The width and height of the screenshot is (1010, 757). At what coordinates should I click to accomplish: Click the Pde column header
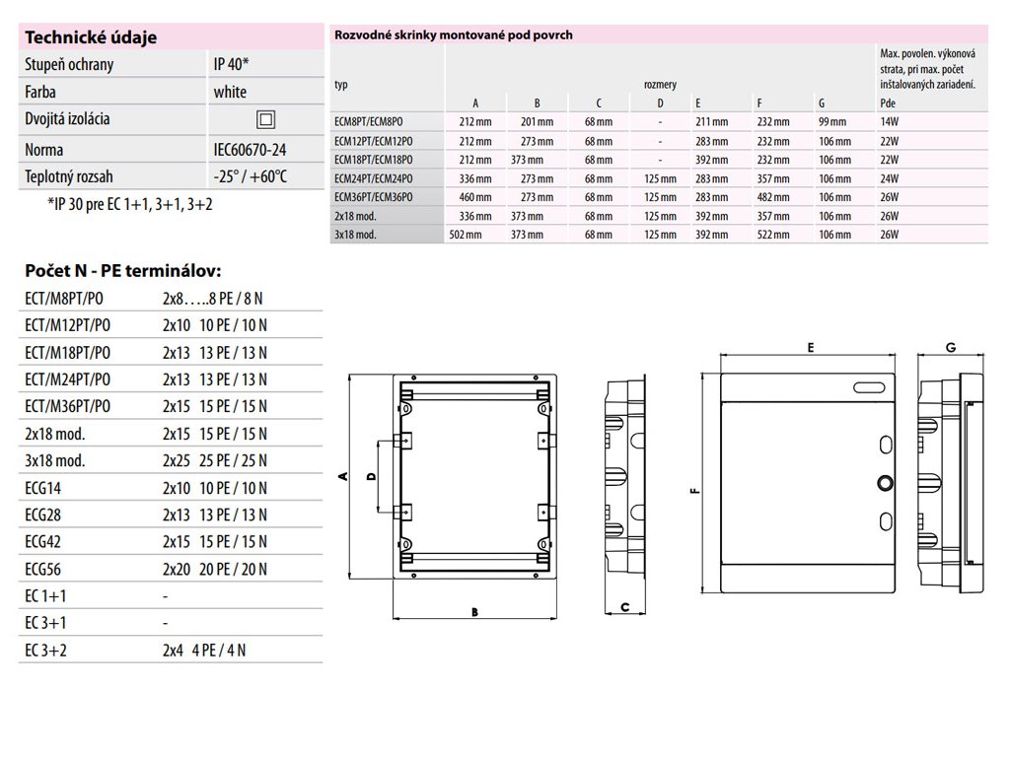tap(886, 103)
